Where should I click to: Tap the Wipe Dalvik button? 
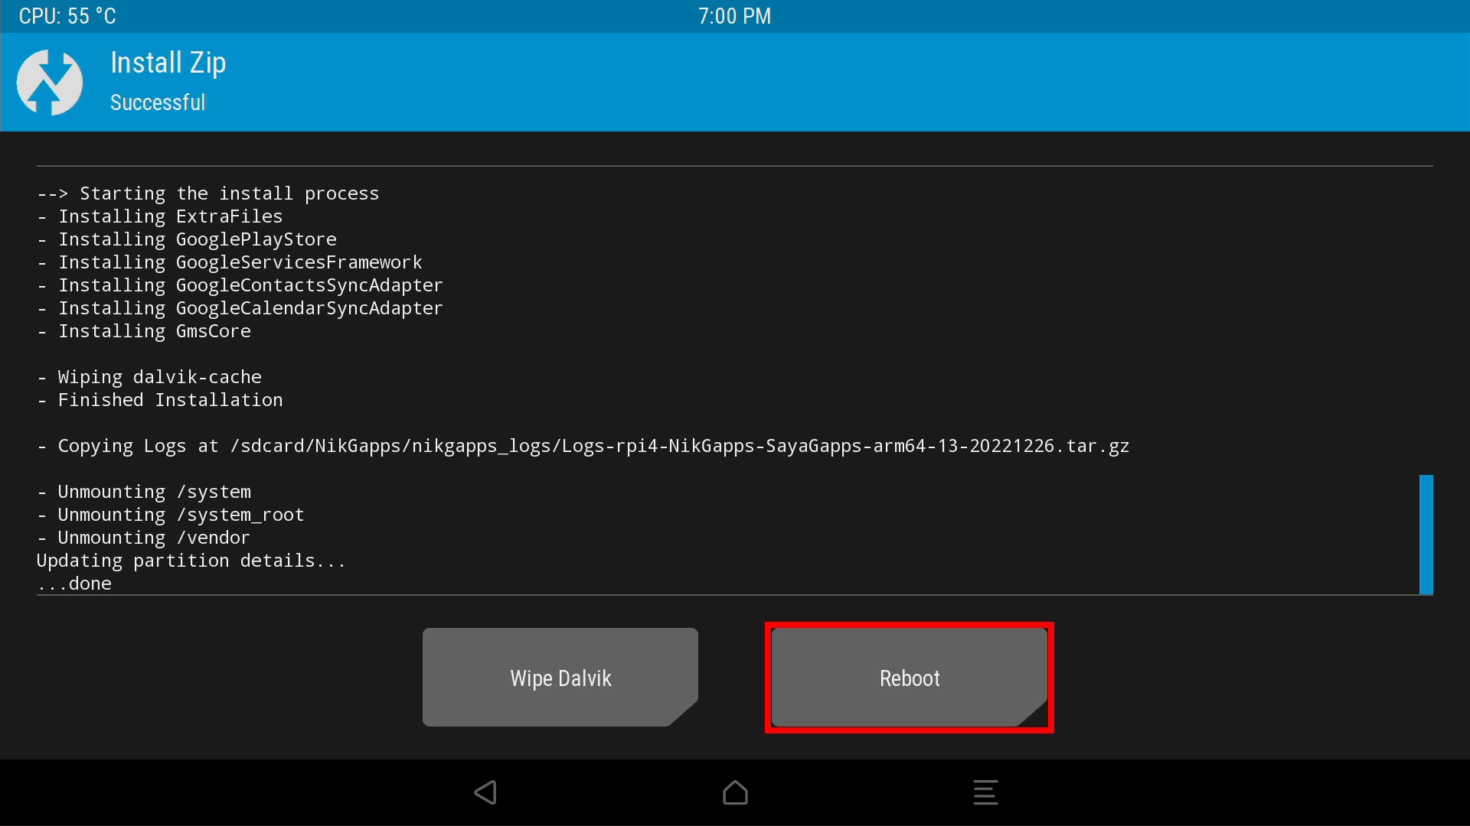click(x=560, y=678)
